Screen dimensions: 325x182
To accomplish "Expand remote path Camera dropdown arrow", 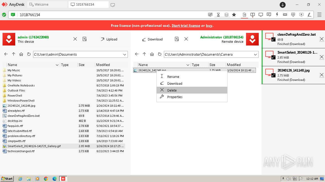I will click(x=255, y=54).
